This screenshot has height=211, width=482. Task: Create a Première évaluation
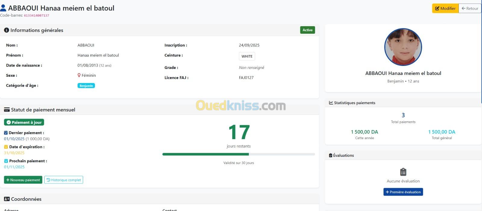pos(403,192)
